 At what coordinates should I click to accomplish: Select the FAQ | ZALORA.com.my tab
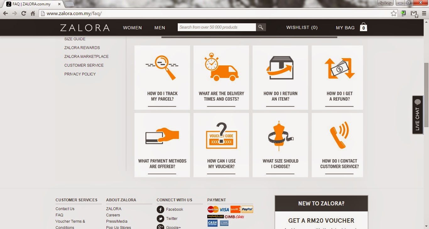(33, 4)
